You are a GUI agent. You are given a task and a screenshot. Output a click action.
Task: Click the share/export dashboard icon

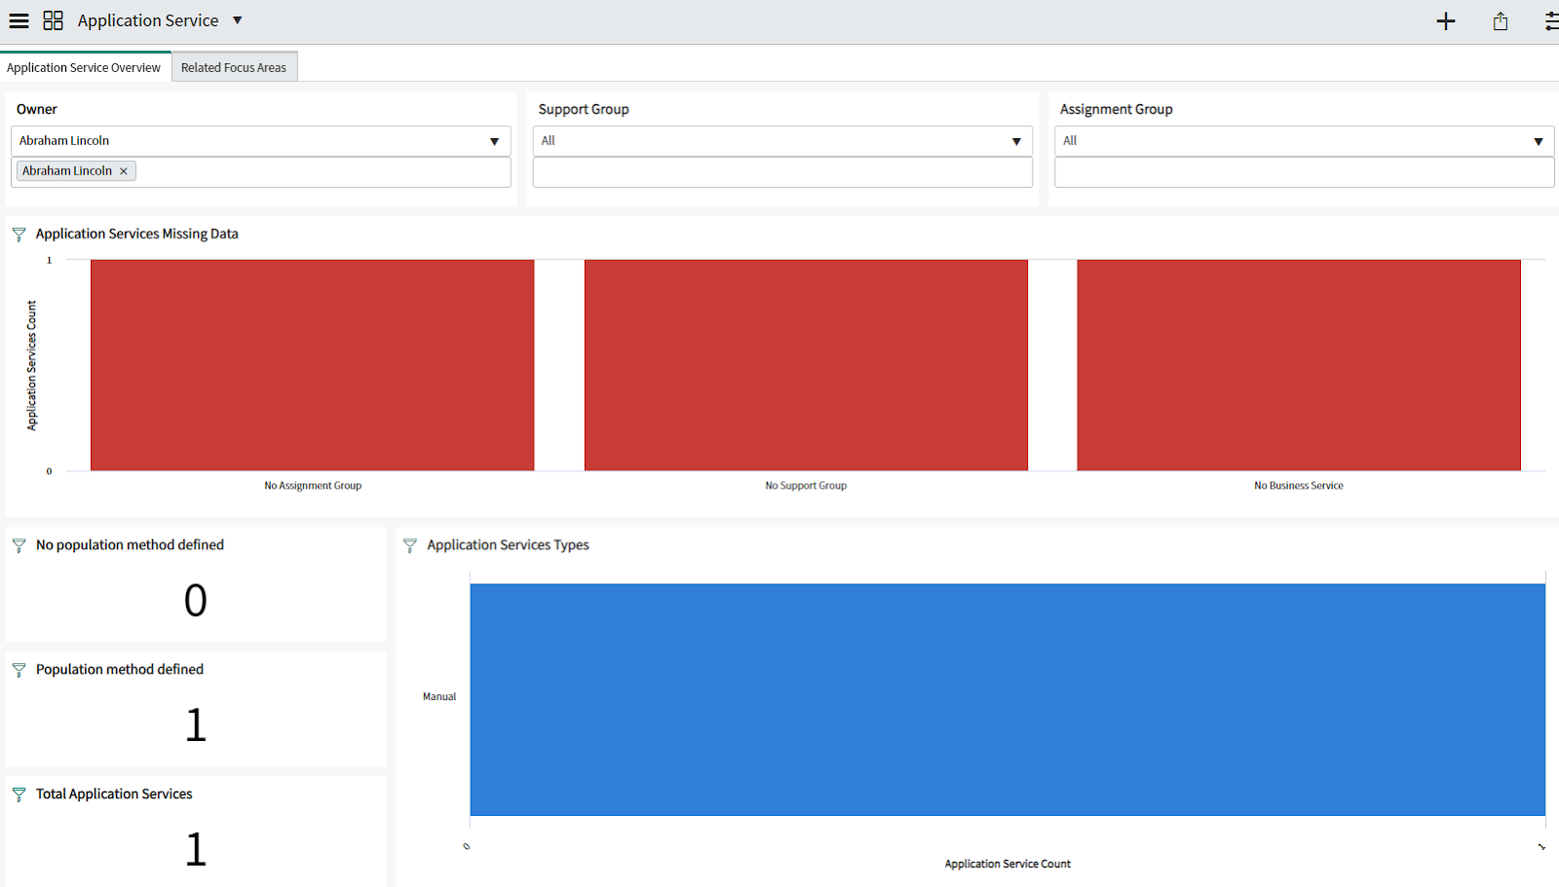coord(1501,20)
